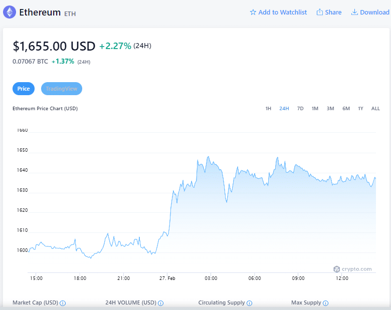Click the 1610 y-axis label
The height and width of the screenshot is (310, 391).
point(22,230)
